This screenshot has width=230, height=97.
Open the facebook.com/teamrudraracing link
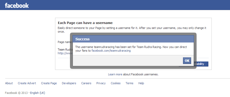[111, 51]
